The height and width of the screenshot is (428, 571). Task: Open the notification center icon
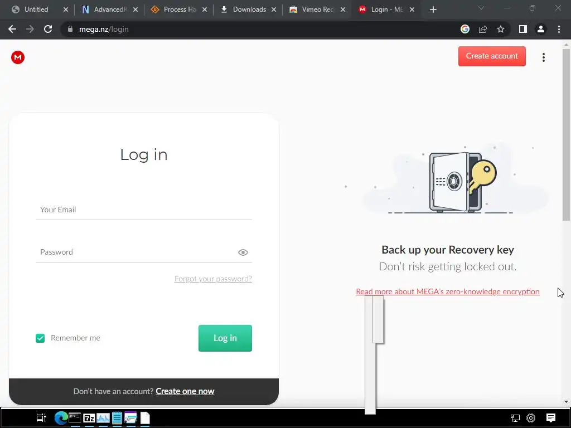tap(550, 418)
